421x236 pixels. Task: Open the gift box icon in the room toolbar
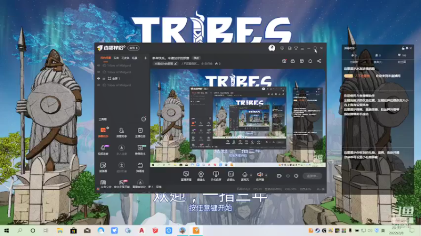(x=284, y=61)
